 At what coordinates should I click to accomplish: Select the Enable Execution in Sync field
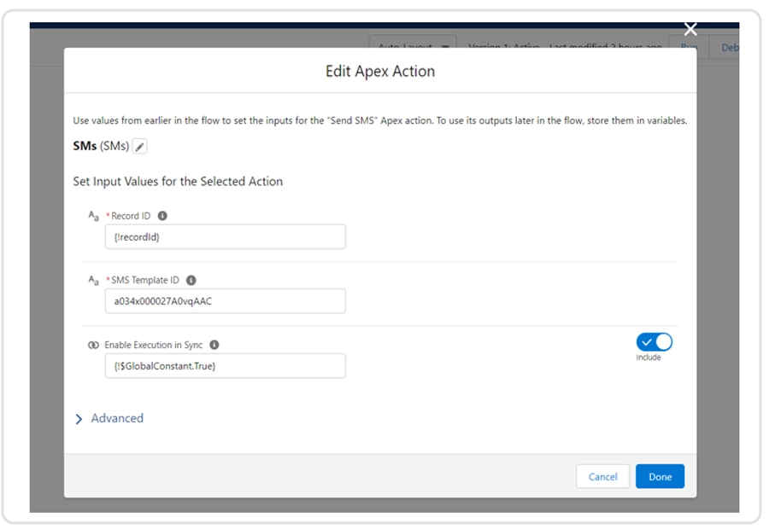(x=225, y=365)
